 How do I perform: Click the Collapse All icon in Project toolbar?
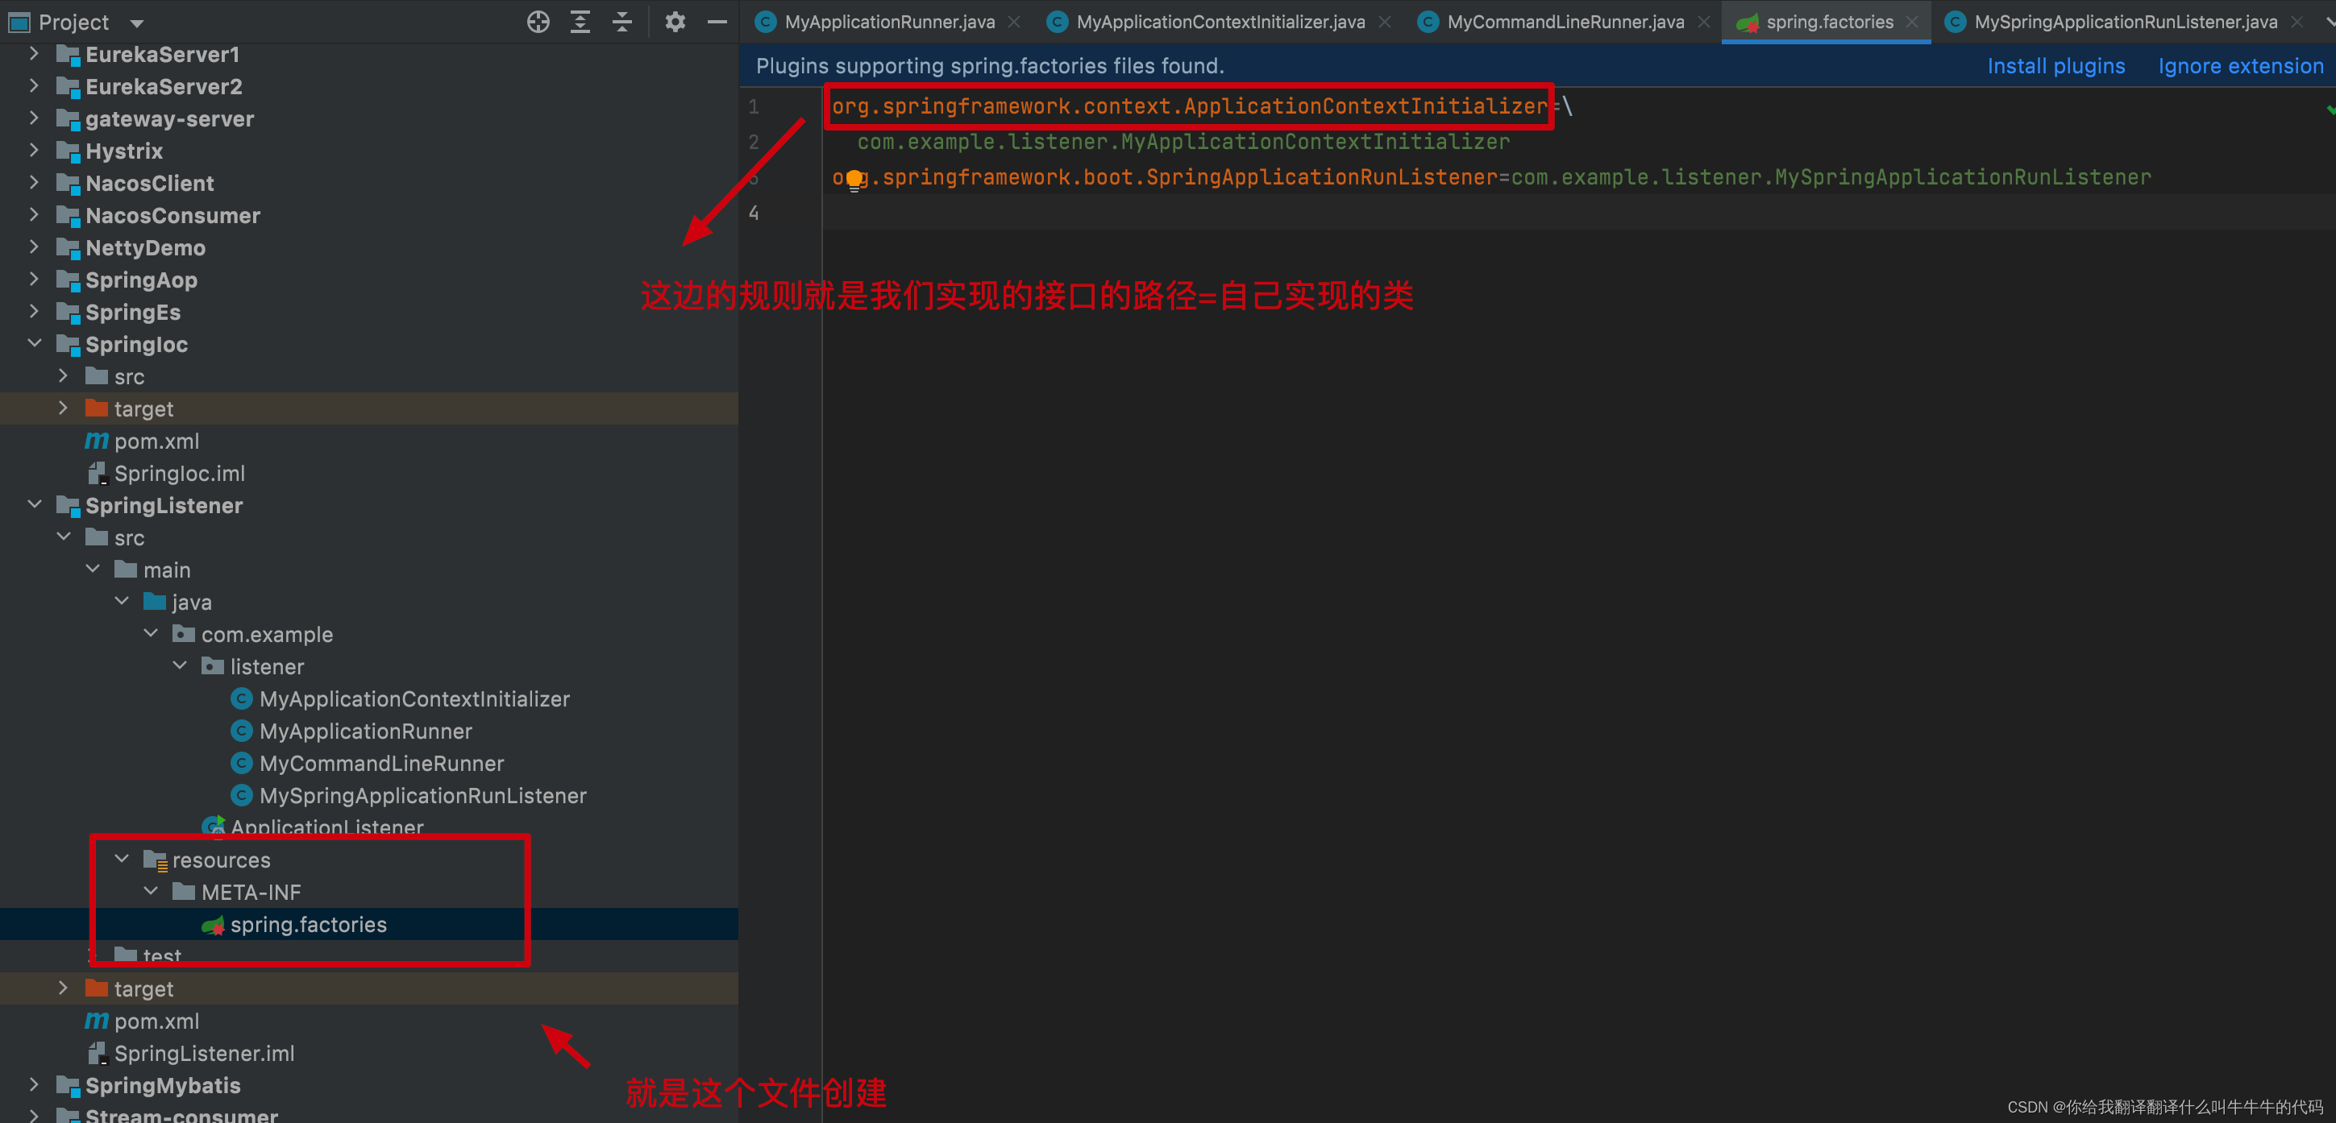point(622,21)
